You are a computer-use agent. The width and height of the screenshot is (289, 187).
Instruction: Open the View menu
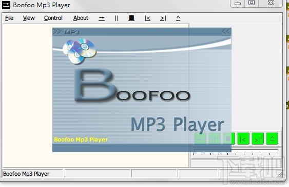pyautogui.click(x=29, y=18)
